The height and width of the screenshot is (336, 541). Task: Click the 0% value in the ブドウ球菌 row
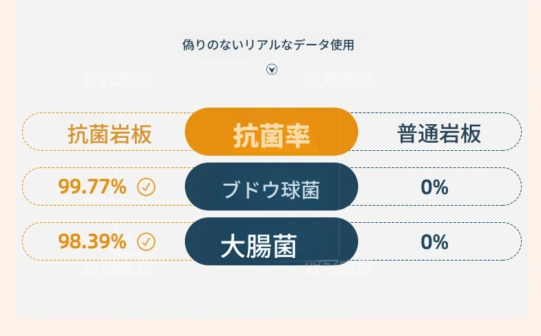pos(434,187)
